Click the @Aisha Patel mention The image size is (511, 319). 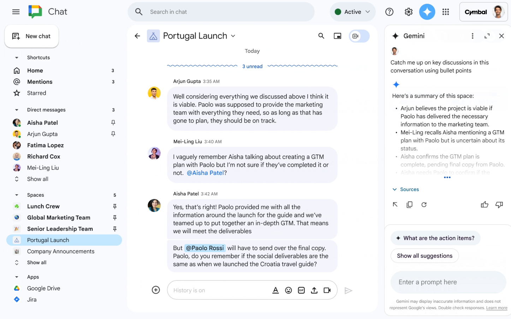click(205, 173)
